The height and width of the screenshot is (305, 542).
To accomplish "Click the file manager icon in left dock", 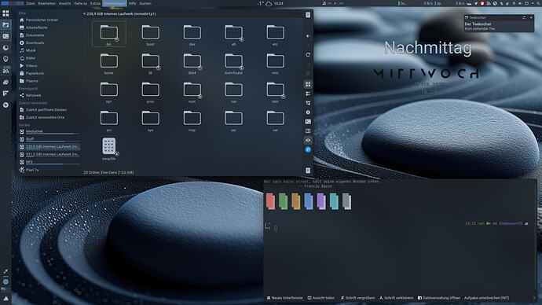I will (5, 25).
